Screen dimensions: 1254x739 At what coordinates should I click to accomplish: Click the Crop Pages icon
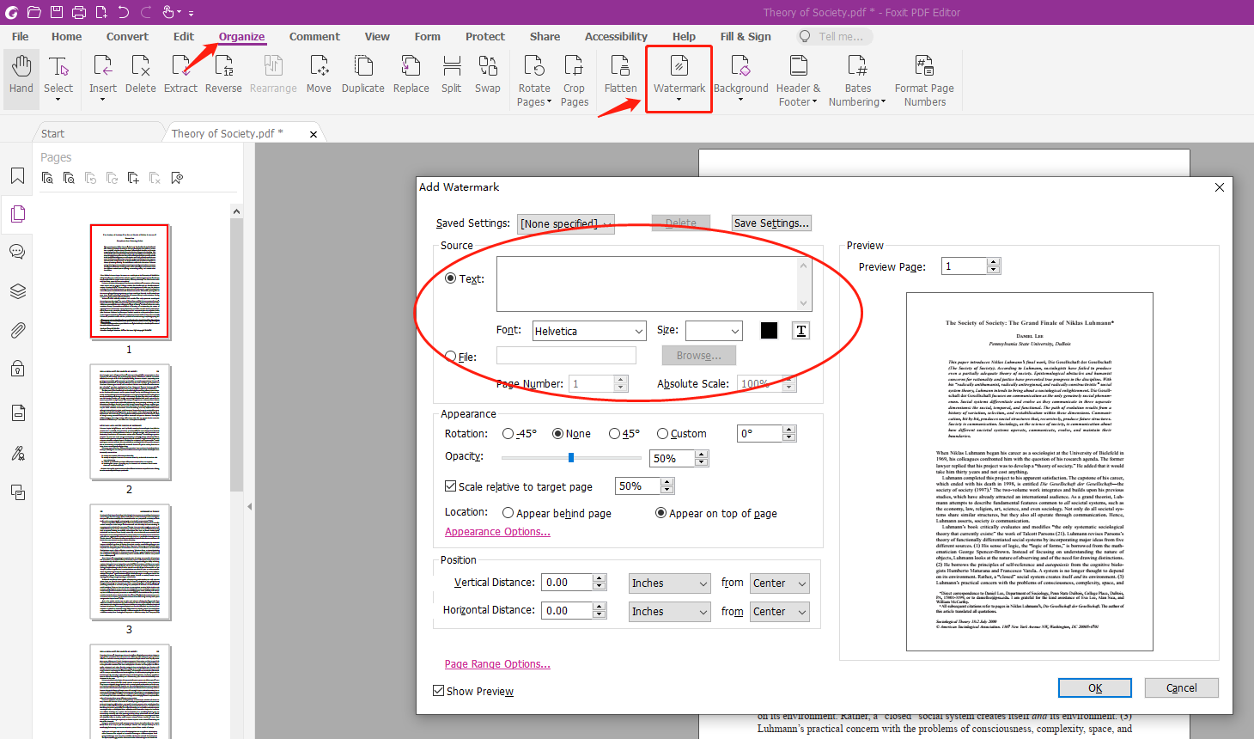point(574,67)
